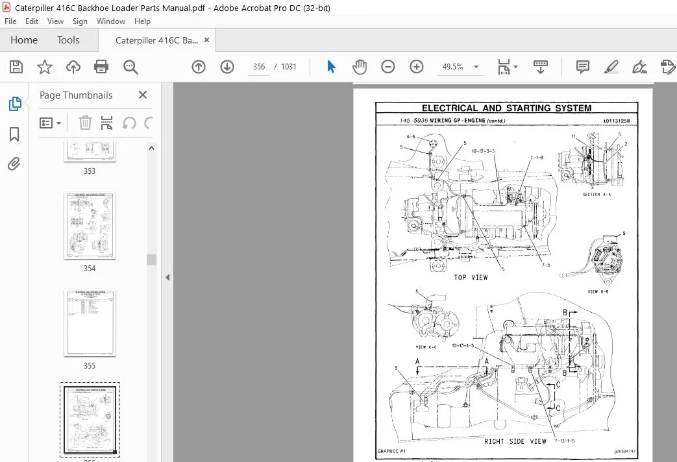Viewport: 677px width, 462px height.
Task: Click the thumbnails panel scrollbar handle
Action: (151, 260)
